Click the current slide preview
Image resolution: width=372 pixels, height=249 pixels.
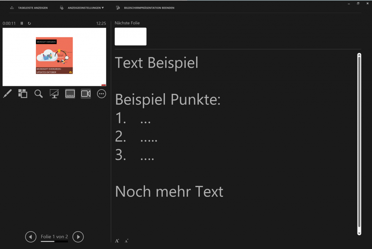(54, 57)
